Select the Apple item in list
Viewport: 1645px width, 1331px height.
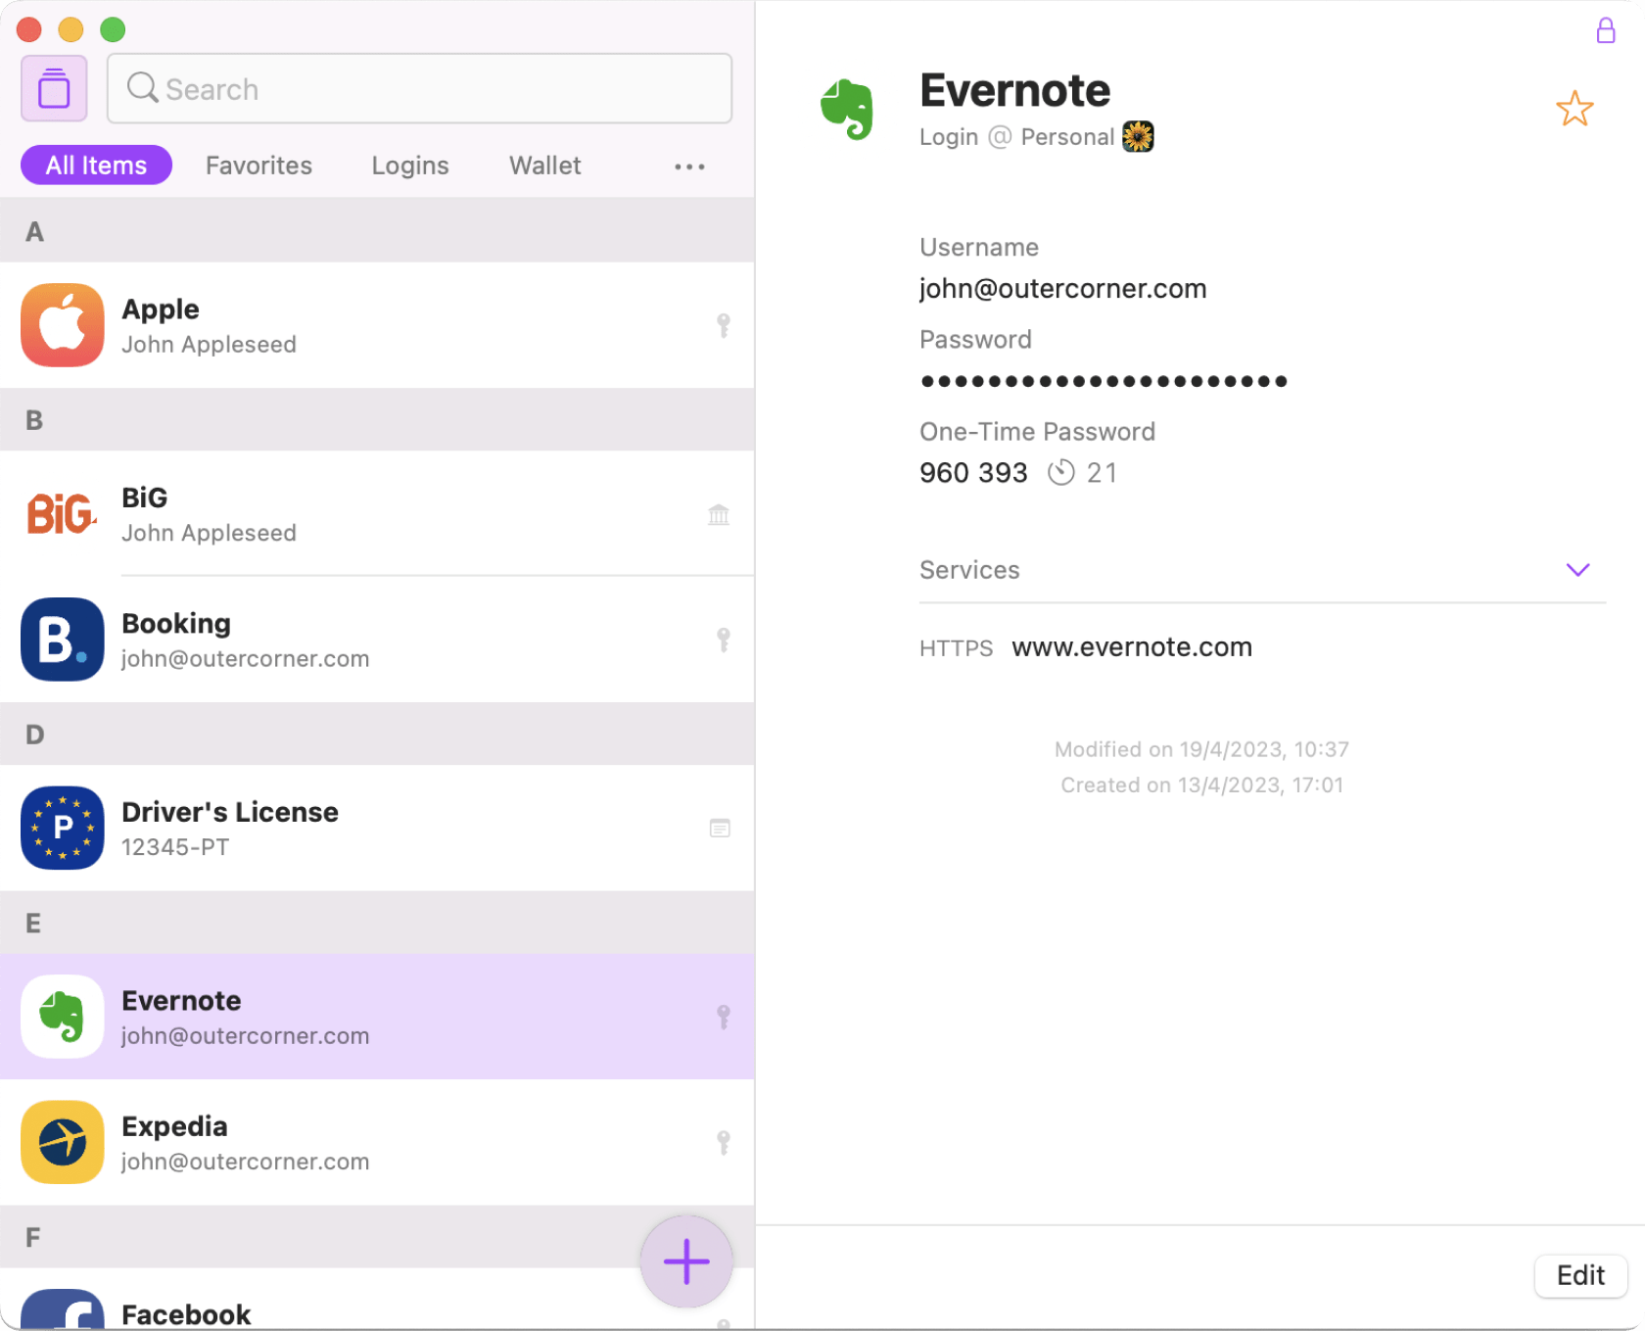(x=377, y=325)
